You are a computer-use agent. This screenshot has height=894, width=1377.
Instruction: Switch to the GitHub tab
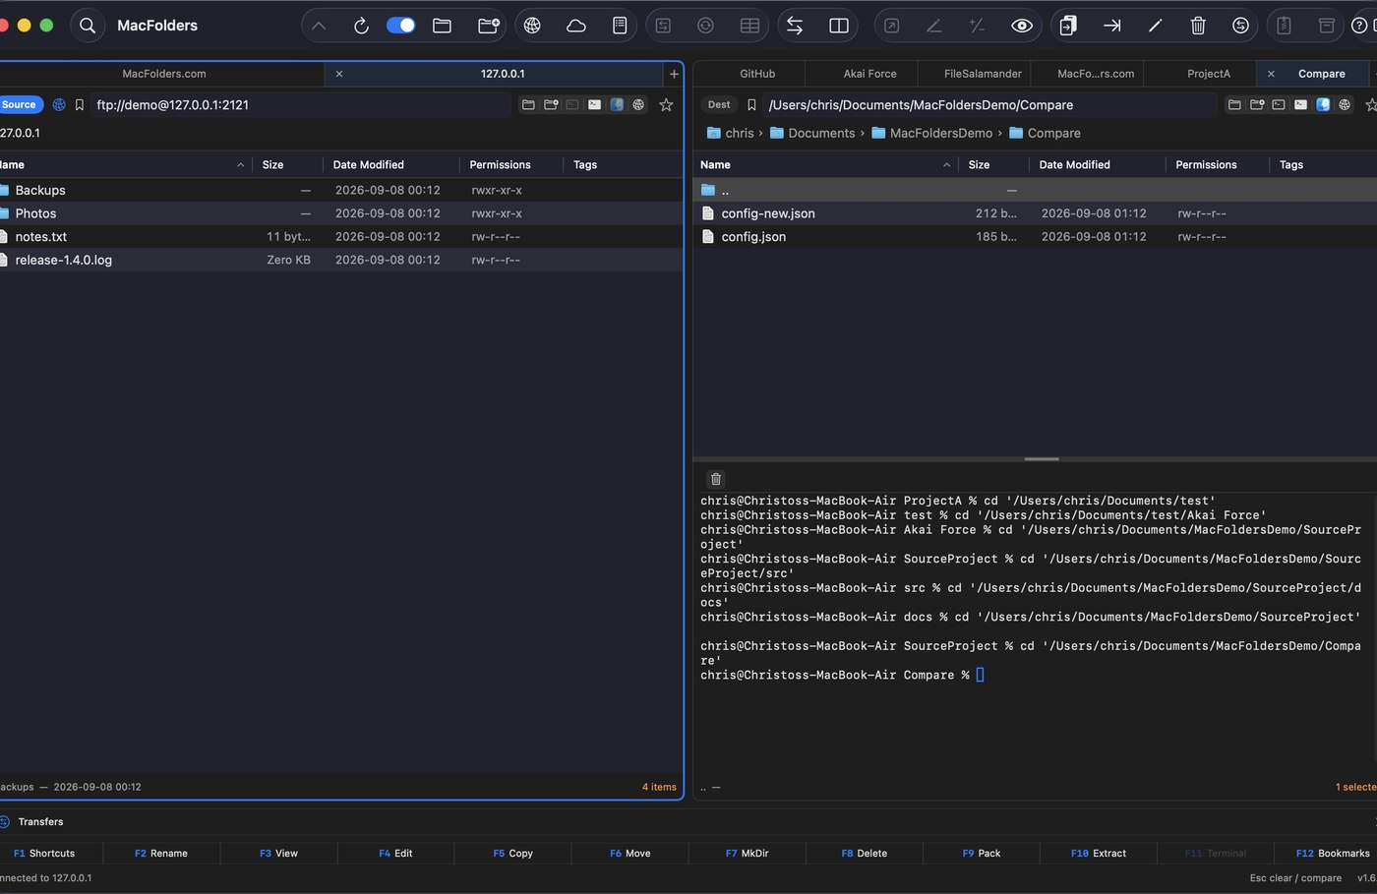point(757,74)
